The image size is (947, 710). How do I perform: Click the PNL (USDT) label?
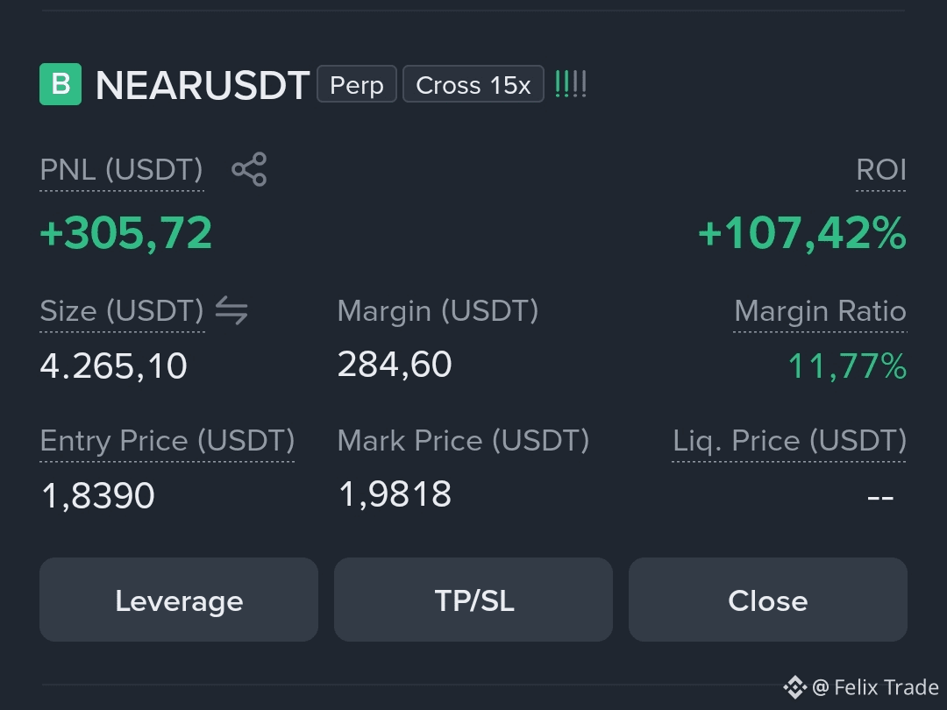[121, 170]
